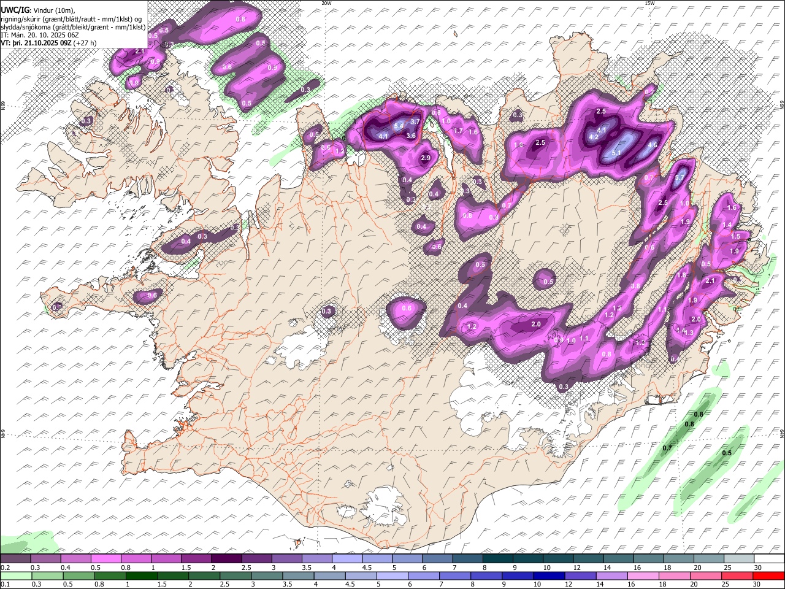Click the 20W longitude label
This screenshot has height=589, width=785.
[x=326, y=3]
